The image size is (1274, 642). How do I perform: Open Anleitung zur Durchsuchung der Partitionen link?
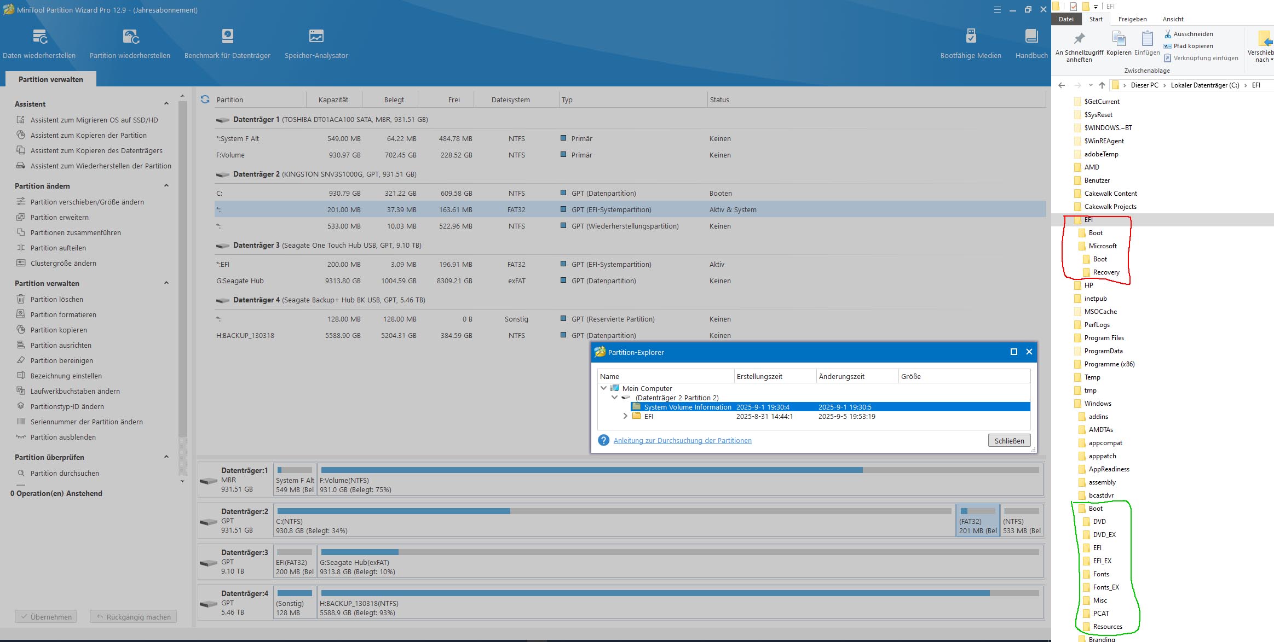(x=682, y=440)
